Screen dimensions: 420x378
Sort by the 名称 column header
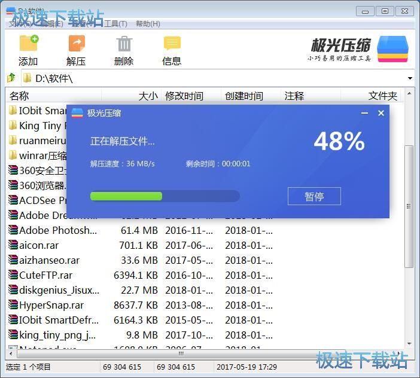(54, 96)
